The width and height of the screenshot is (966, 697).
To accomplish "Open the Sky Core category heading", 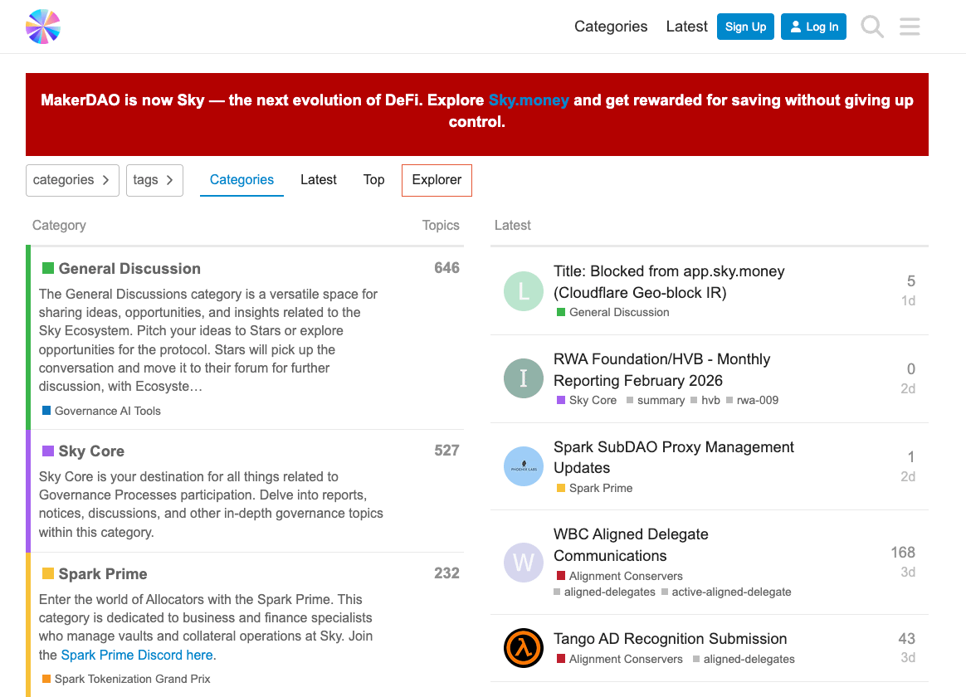I will click(x=91, y=451).
